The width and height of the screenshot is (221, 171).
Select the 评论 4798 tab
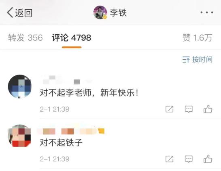72,38
